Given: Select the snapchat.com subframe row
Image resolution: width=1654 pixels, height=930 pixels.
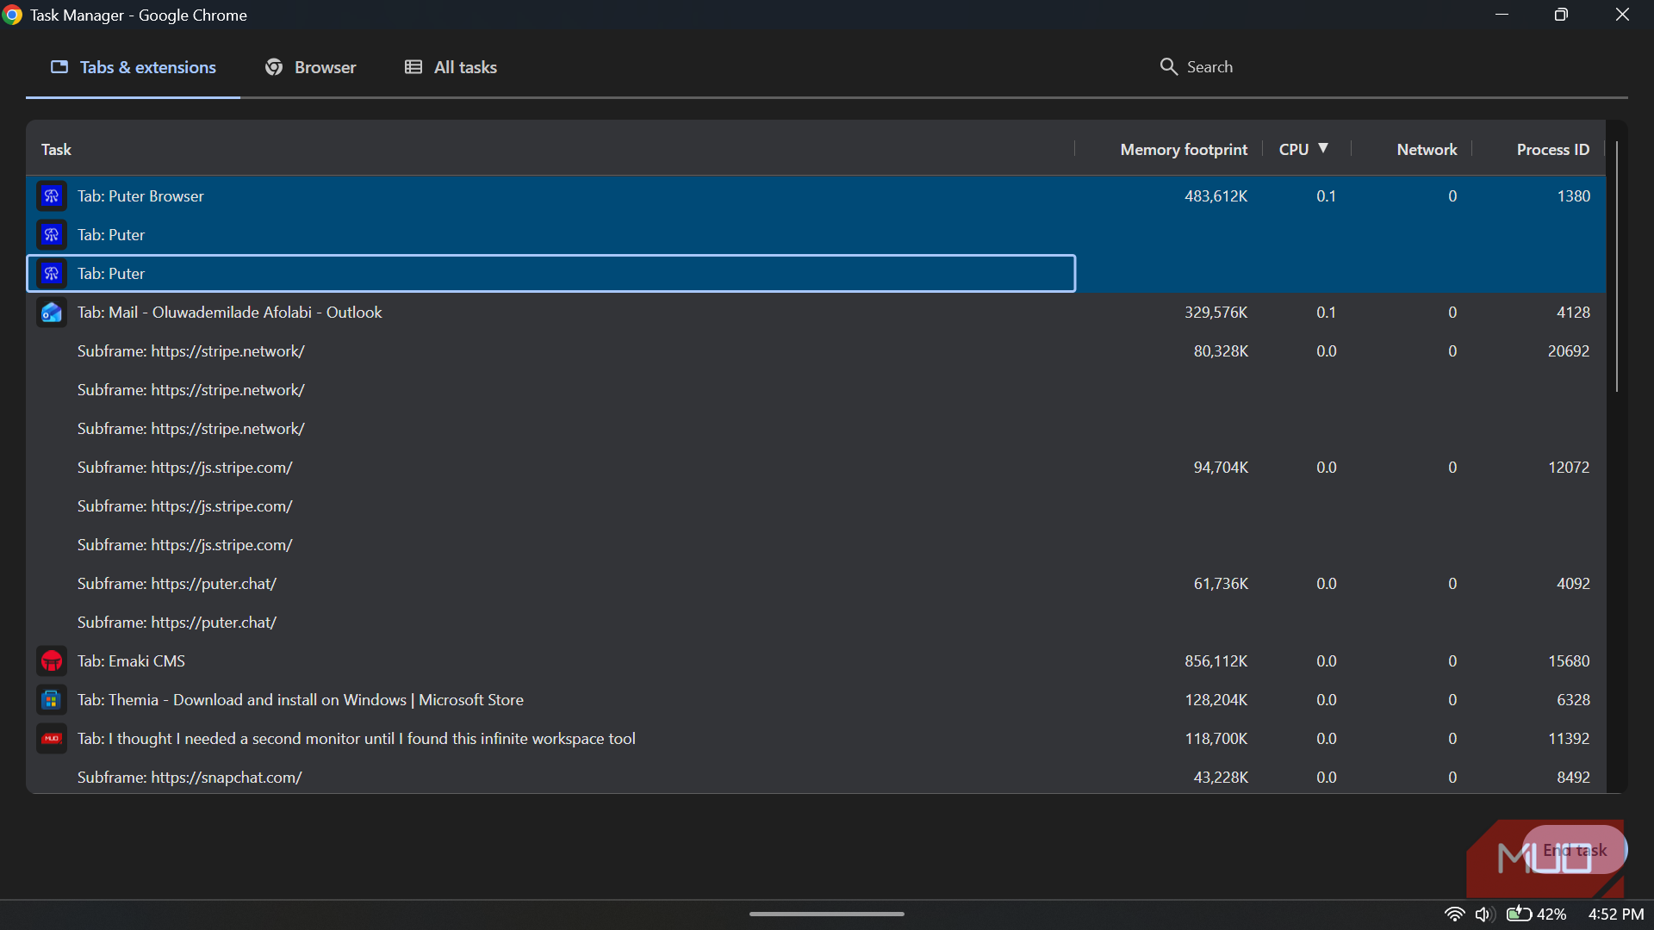Looking at the screenshot, I should coord(816,778).
